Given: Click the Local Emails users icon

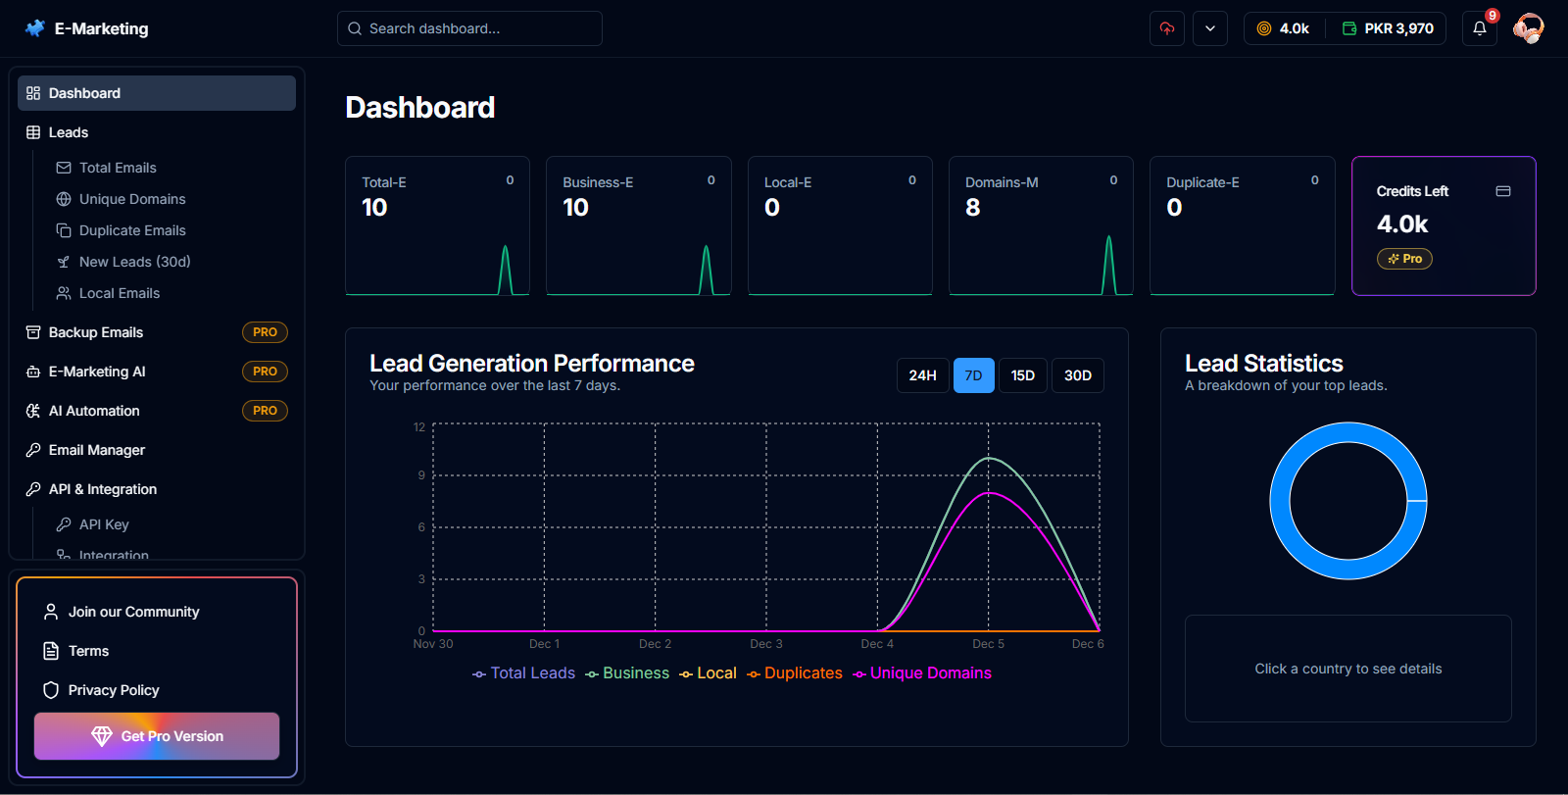Looking at the screenshot, I should coord(64,293).
